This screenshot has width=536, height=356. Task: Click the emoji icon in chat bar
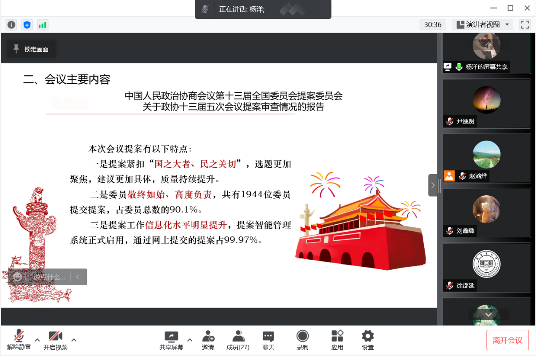18,276
